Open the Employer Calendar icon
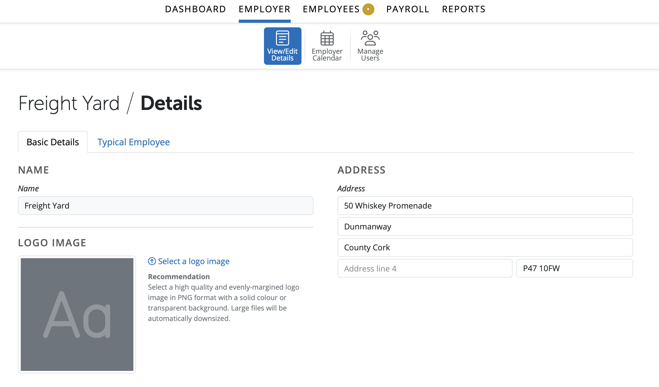This screenshot has width=659, height=387. click(327, 38)
